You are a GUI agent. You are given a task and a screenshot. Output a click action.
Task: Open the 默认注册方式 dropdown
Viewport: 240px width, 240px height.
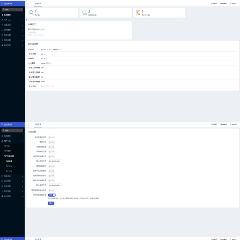(55, 161)
